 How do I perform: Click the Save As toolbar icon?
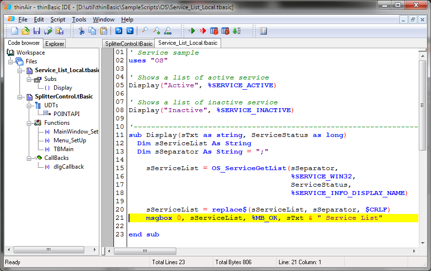(48, 31)
